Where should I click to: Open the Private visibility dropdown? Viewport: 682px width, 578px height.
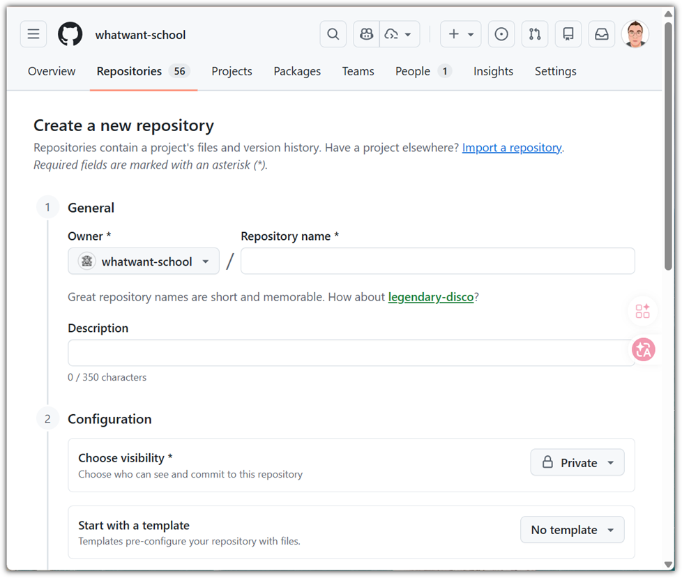click(577, 463)
